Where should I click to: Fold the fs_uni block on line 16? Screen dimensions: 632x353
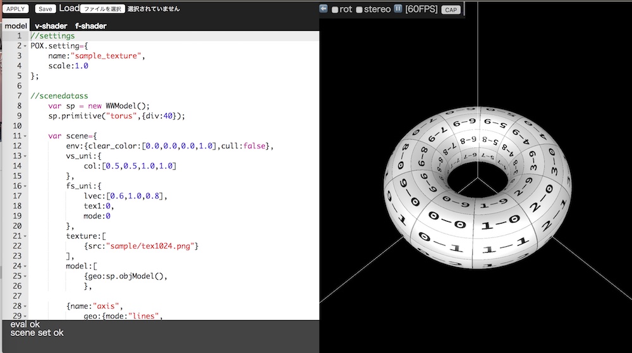[26, 186]
